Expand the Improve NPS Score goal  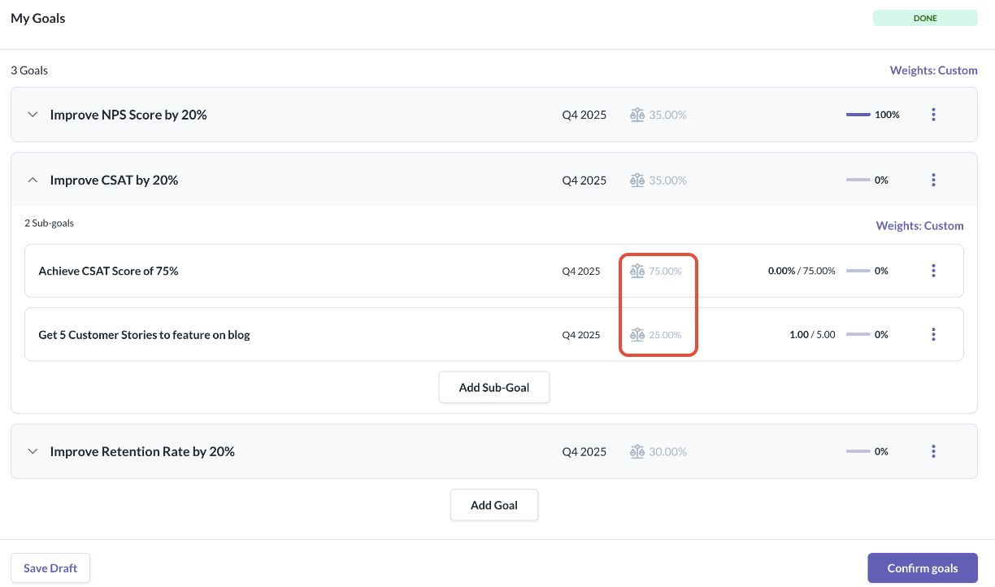click(x=33, y=115)
